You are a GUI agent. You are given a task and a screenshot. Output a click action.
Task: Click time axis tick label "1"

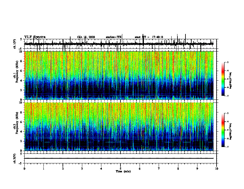tap(43, 169)
